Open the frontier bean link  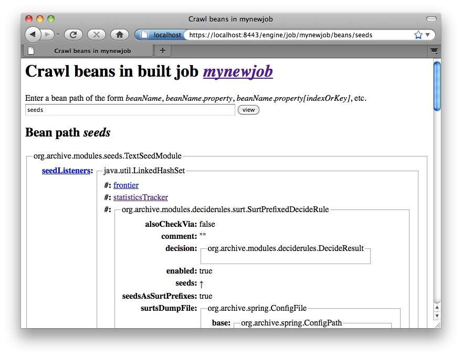coord(126,185)
